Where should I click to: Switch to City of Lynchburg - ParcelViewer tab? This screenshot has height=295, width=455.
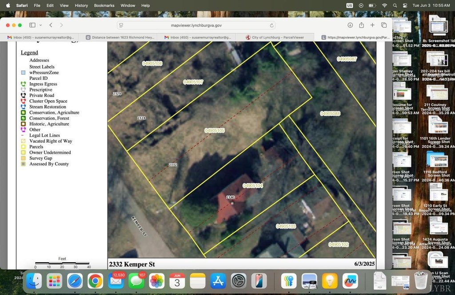(278, 38)
